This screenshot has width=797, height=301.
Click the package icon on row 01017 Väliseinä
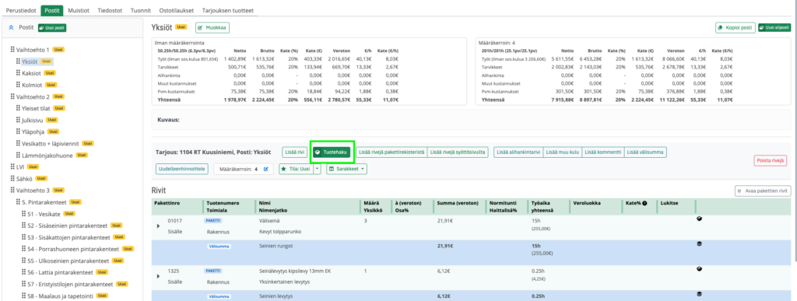699,219
